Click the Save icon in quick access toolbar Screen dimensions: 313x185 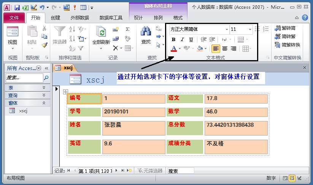tap(17, 7)
